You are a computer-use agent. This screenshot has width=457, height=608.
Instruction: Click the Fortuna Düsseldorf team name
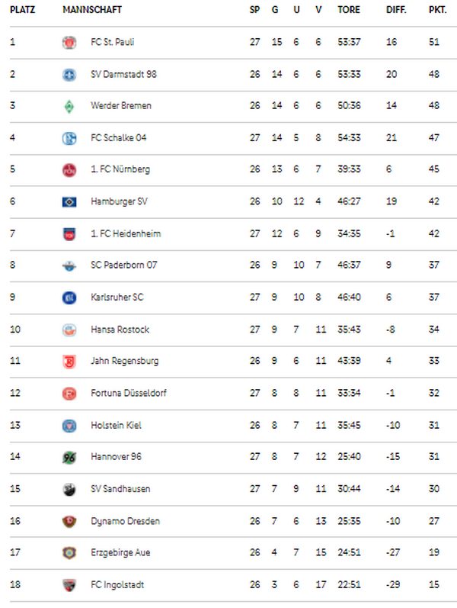[129, 393]
